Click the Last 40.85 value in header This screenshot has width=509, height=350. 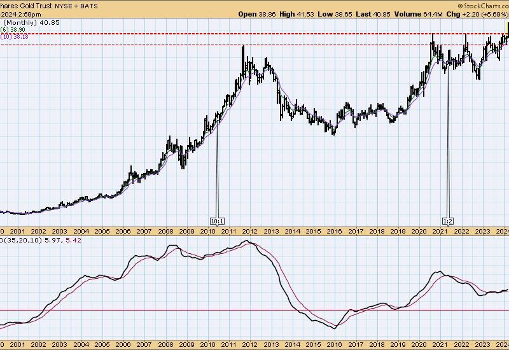373,14
